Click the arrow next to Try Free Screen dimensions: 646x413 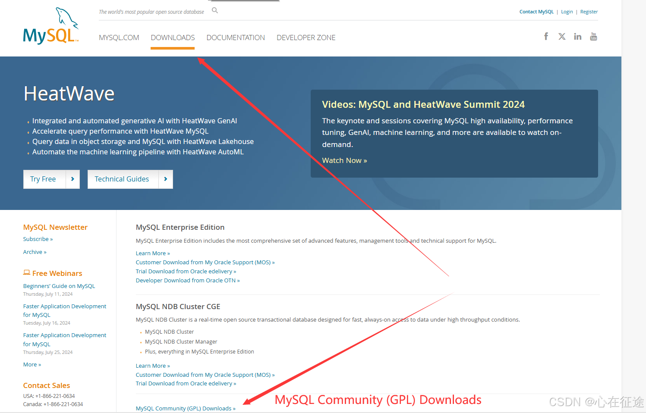pyautogui.click(x=72, y=179)
